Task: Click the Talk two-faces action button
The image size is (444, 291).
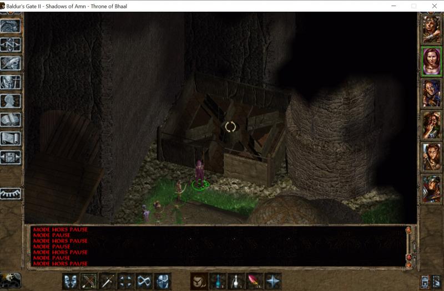Action: [x=71, y=282]
